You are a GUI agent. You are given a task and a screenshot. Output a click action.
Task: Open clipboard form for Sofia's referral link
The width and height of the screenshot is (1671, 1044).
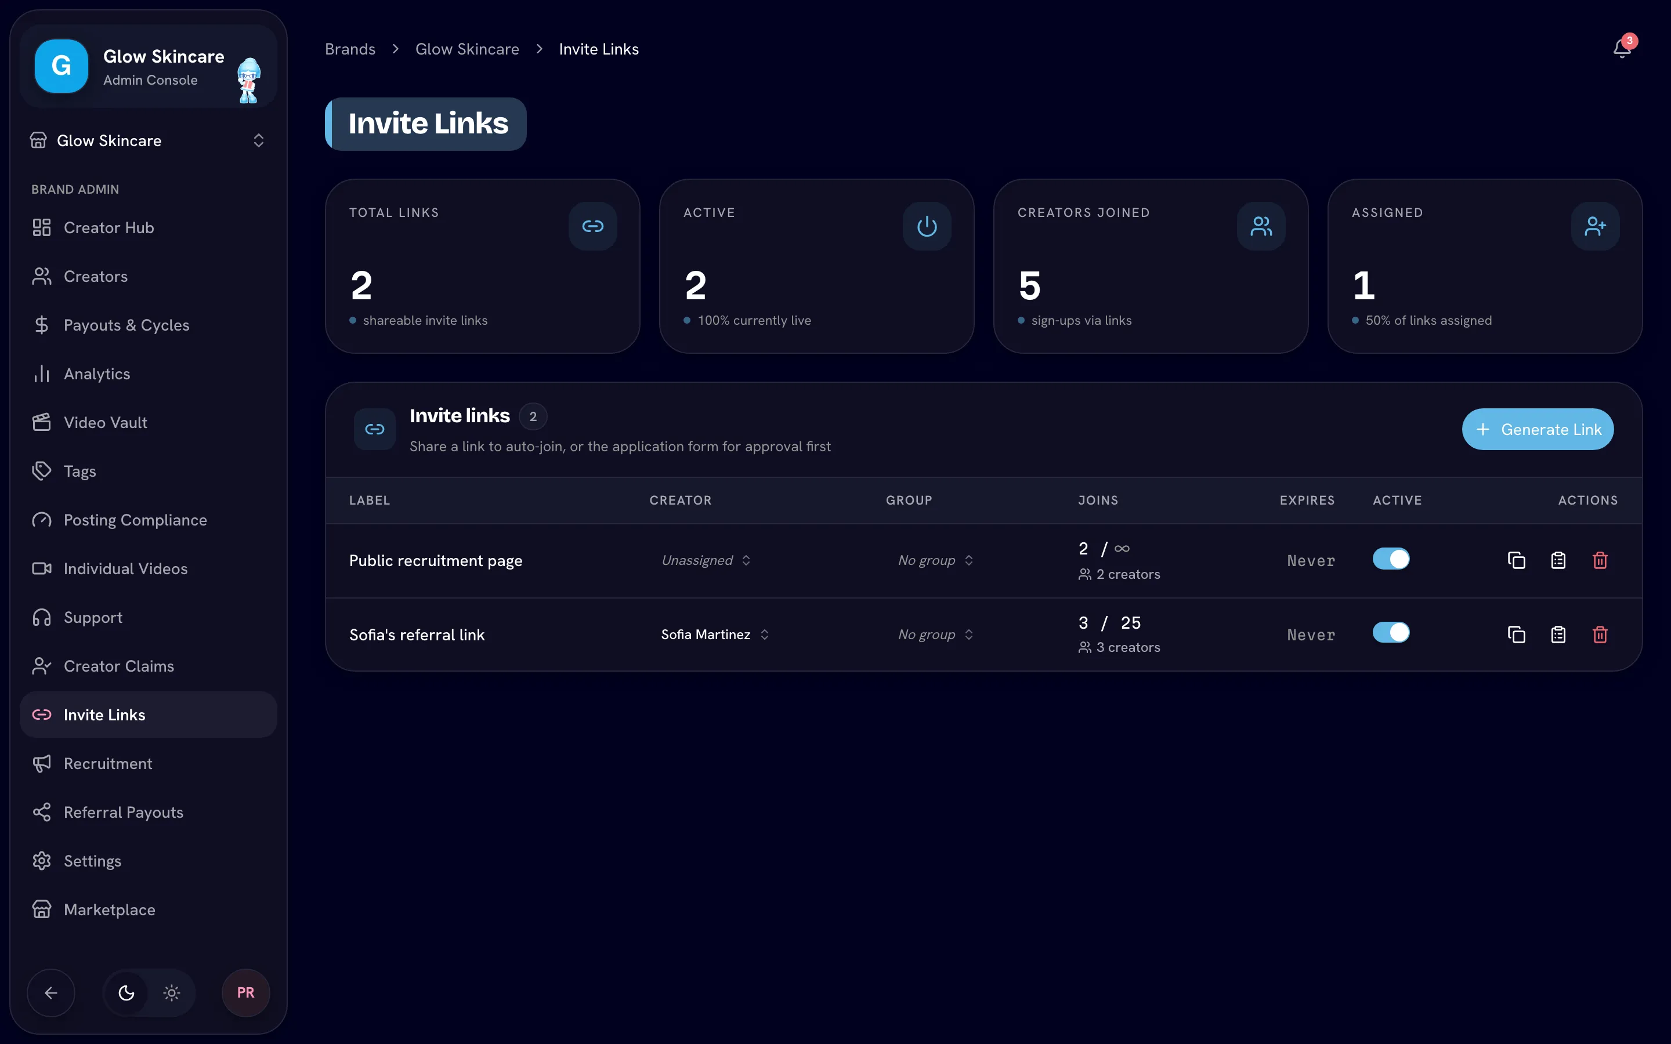coord(1558,634)
